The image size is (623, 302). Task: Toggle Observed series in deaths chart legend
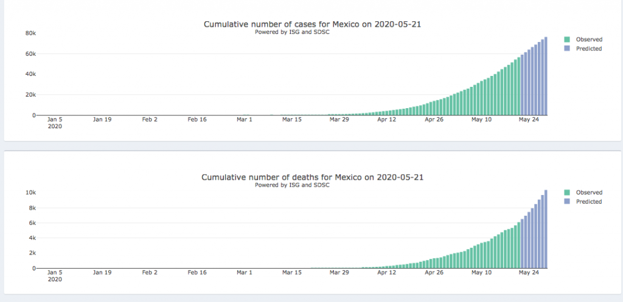588,193
